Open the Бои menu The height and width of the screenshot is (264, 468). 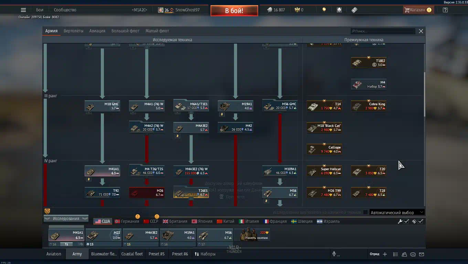click(40, 10)
